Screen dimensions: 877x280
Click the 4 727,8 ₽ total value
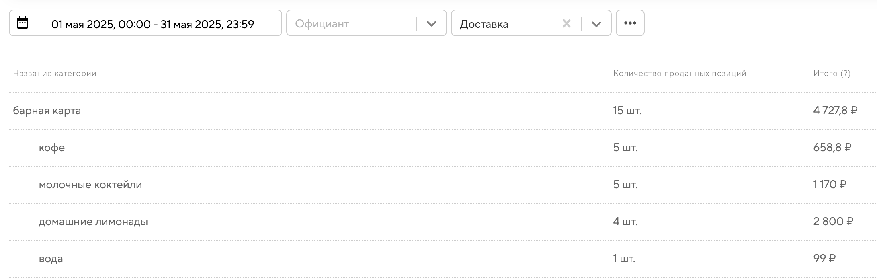[x=835, y=111]
